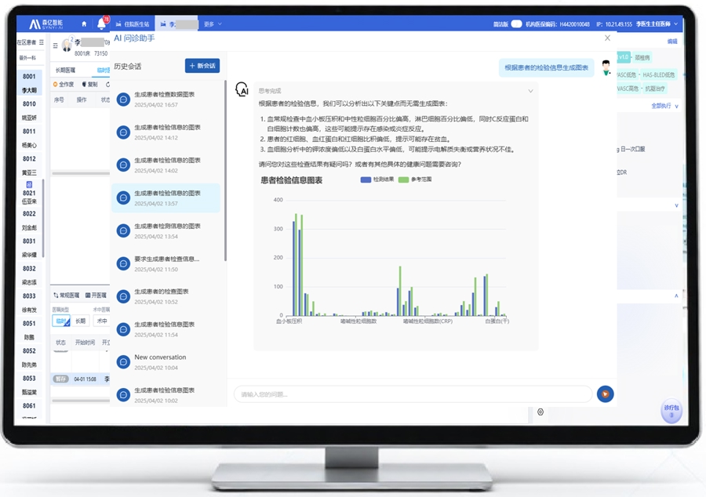Send message with orange arrow button
Screen dimensions: 706x497
click(x=605, y=394)
